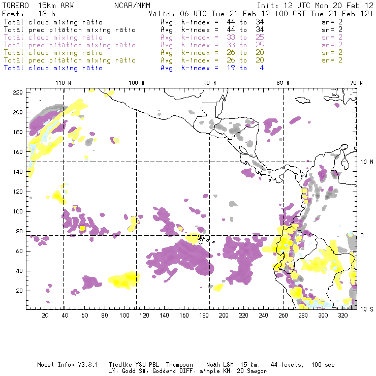Image resolution: width=376 pixels, height=376 pixels.
Task: Click the 'TORERO 15km ARW' title text
Action: pos(38,6)
